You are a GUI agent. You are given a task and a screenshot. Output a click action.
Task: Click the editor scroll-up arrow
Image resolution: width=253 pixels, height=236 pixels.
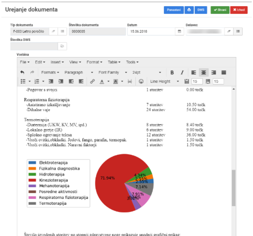pyautogui.click(x=234, y=89)
